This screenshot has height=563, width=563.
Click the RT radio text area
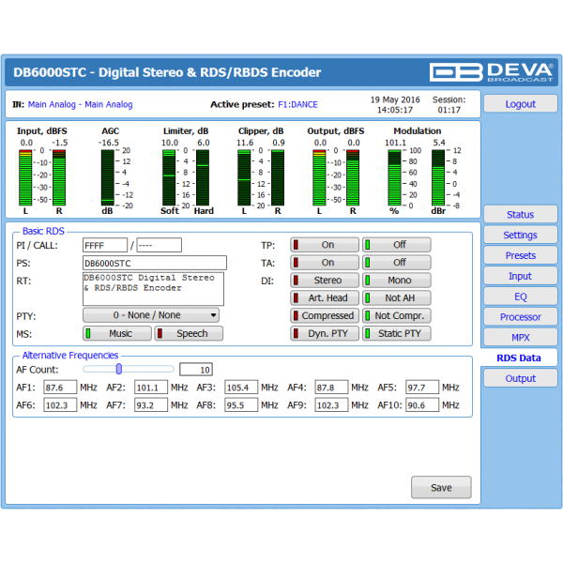coord(153,289)
